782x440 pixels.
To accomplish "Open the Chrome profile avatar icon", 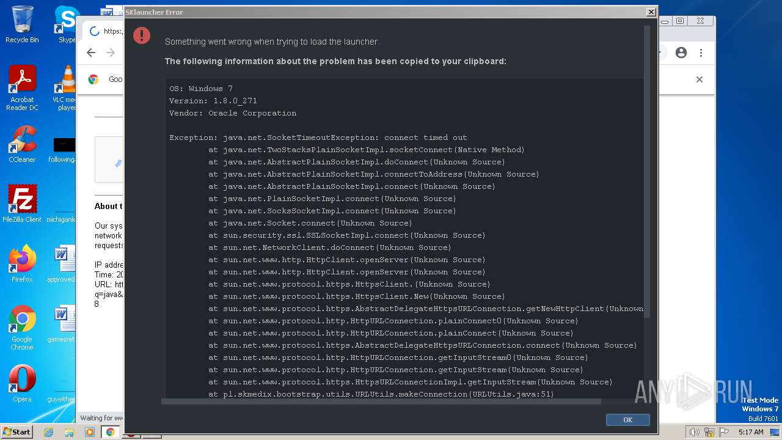I will click(681, 53).
